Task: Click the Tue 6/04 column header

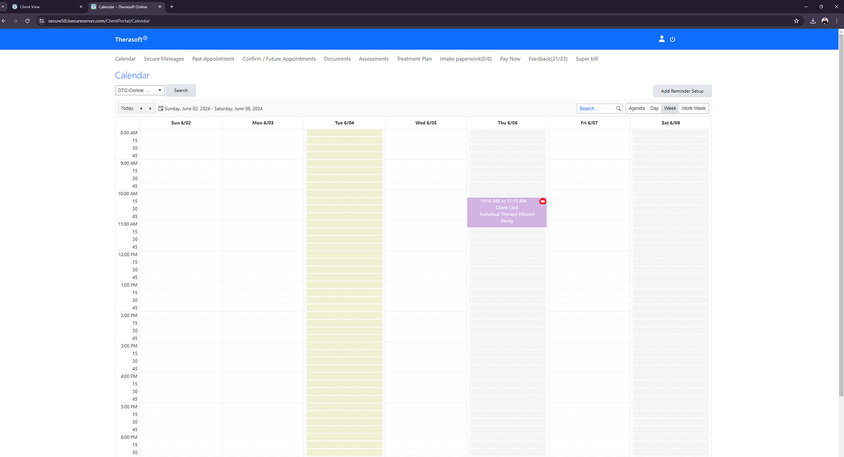Action: pyautogui.click(x=344, y=123)
